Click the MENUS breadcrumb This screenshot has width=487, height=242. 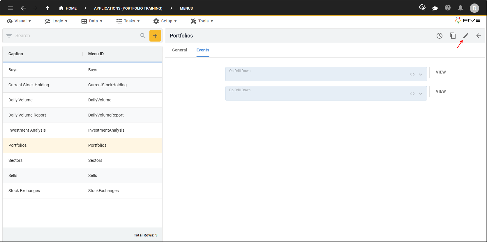tap(186, 8)
